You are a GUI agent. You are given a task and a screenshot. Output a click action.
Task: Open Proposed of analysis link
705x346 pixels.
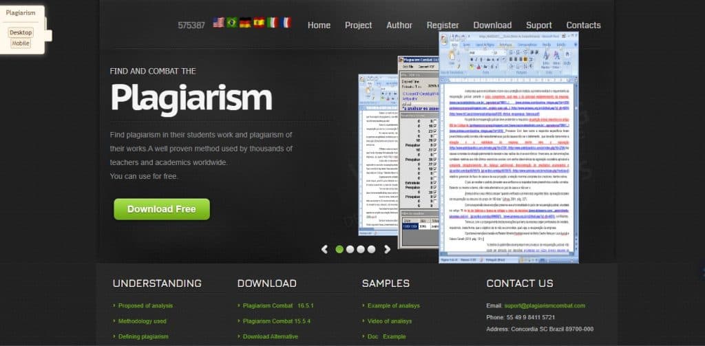145,305
